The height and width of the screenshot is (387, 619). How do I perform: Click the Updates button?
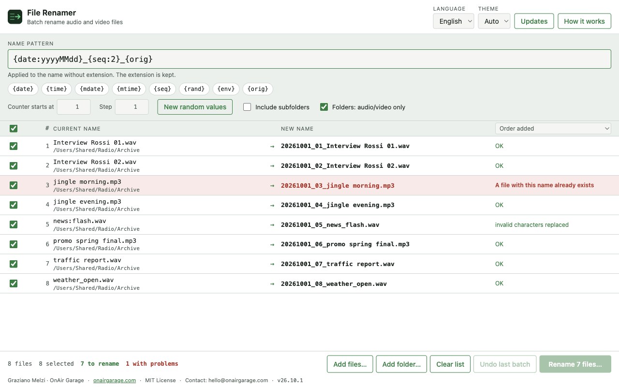click(x=534, y=21)
